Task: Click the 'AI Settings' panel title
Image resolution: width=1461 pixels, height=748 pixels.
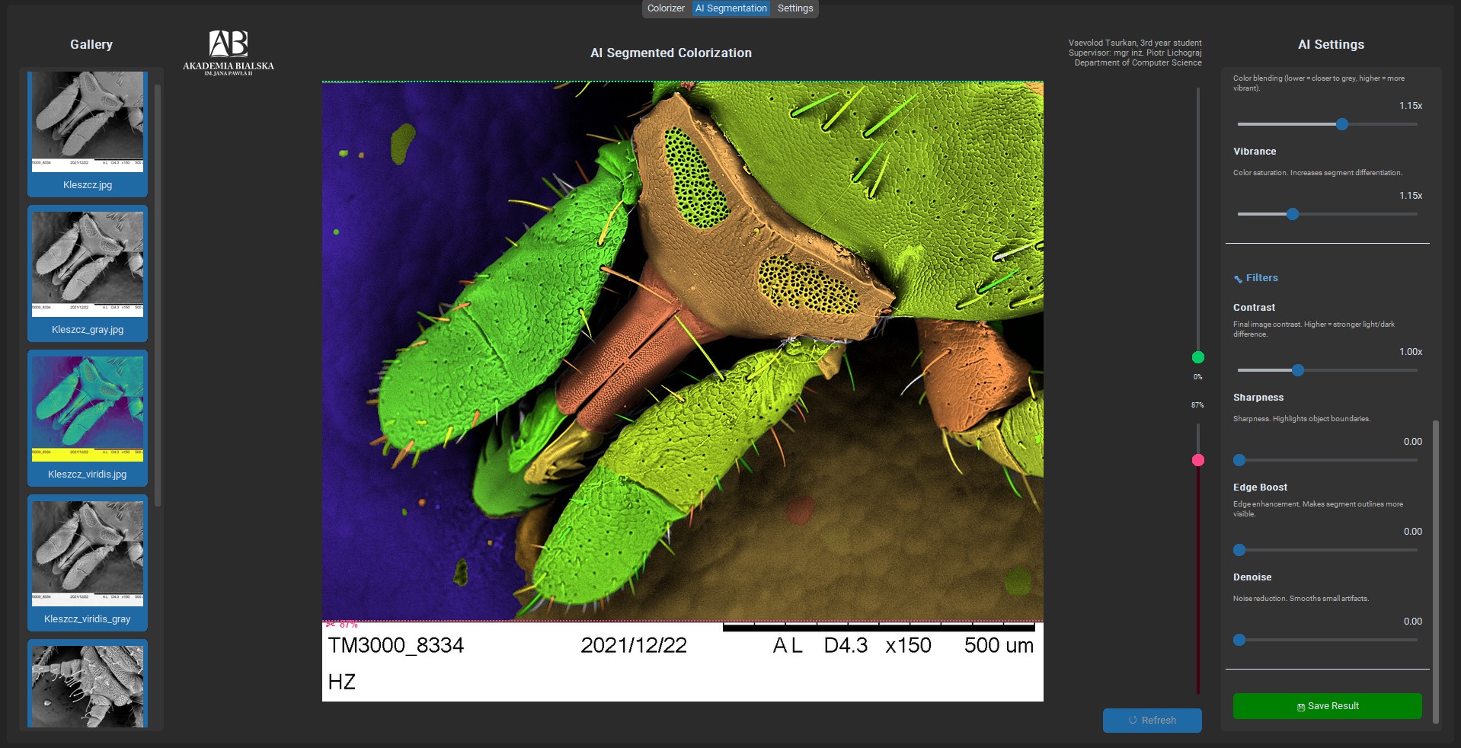Action: pos(1331,45)
